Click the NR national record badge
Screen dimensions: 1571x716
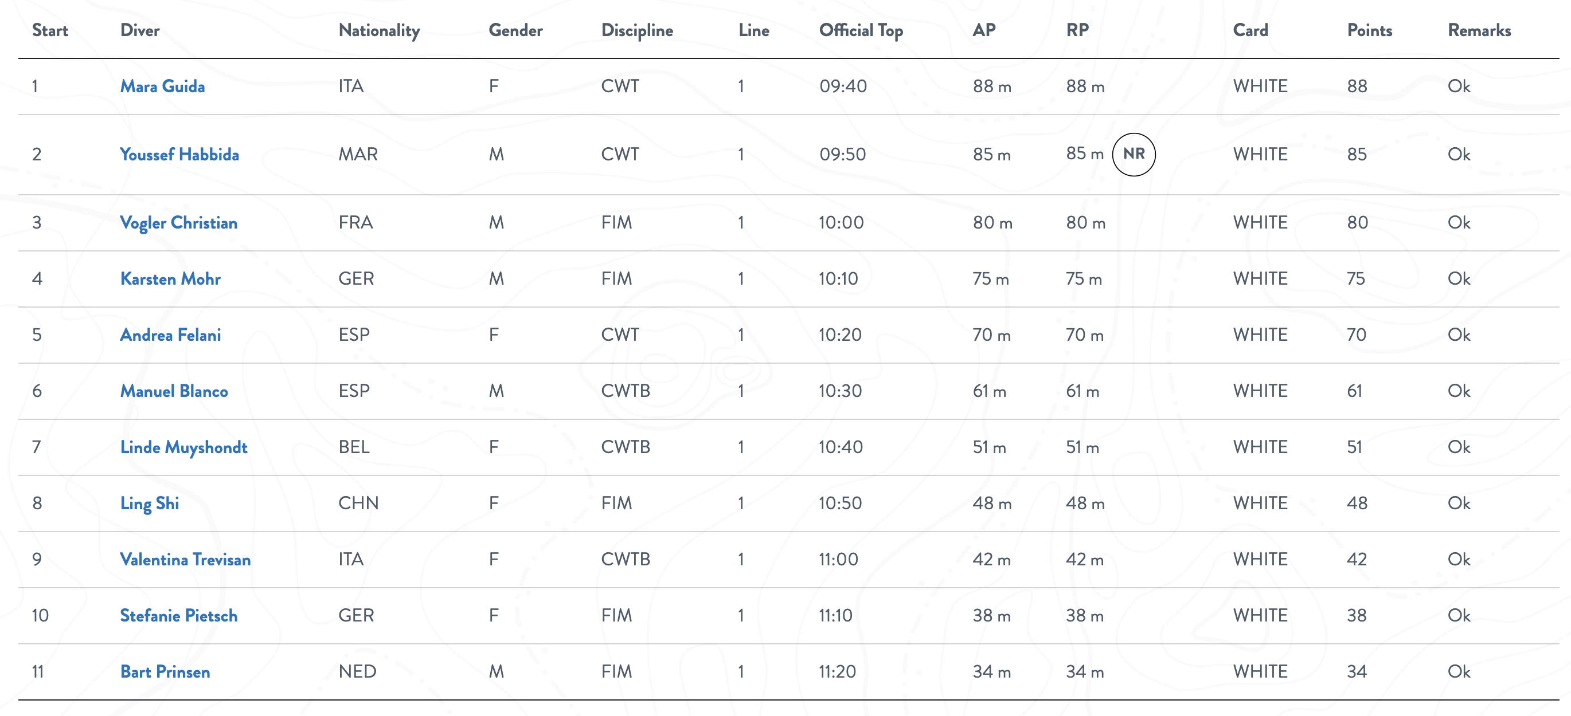click(x=1133, y=154)
